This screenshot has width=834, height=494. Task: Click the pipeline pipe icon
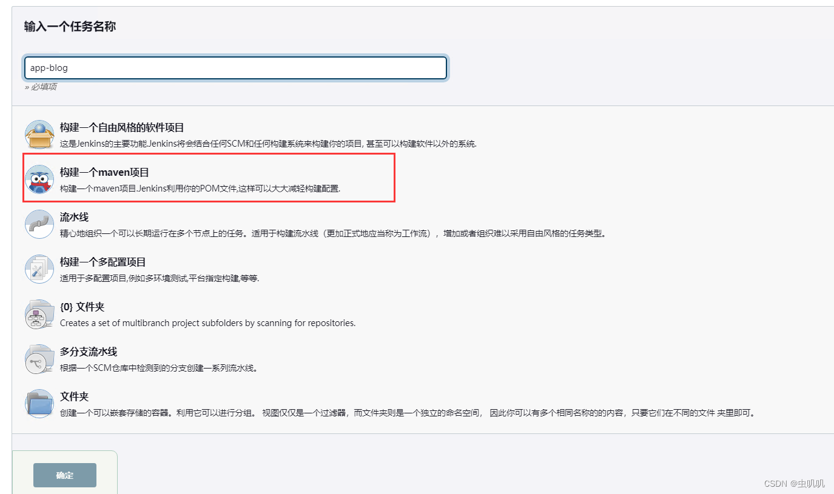coord(39,224)
